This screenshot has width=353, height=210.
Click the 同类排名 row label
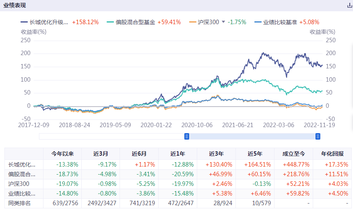click(x=20, y=203)
